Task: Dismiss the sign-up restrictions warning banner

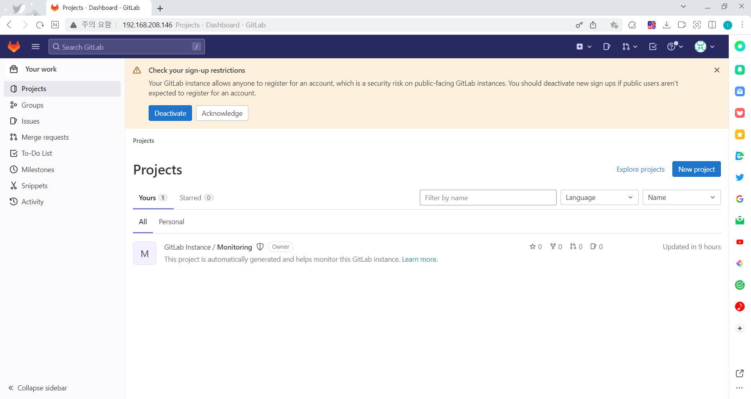Action: pos(717,70)
